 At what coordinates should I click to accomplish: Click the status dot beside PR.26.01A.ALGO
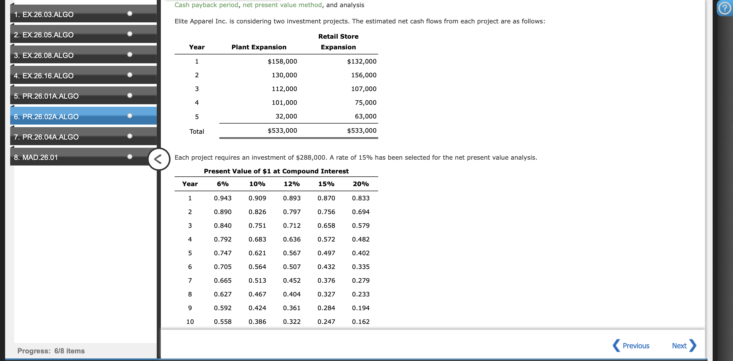(x=130, y=96)
